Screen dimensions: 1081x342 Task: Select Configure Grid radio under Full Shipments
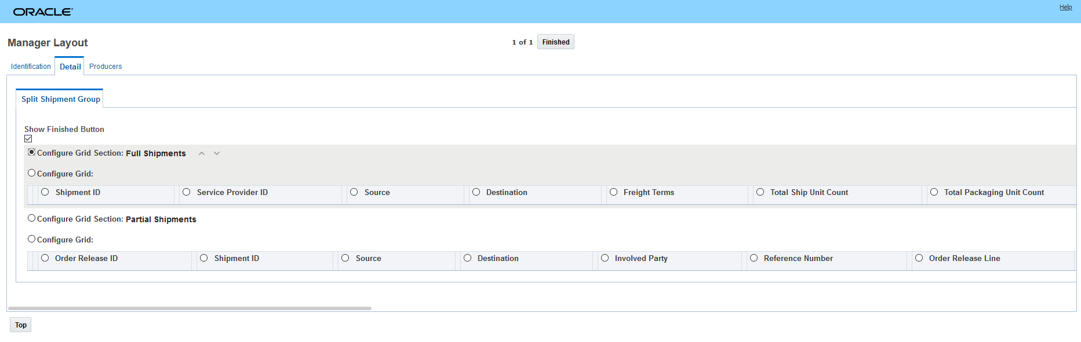(x=32, y=173)
